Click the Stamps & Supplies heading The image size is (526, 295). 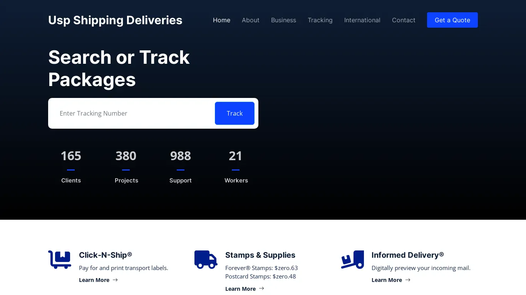(x=260, y=255)
